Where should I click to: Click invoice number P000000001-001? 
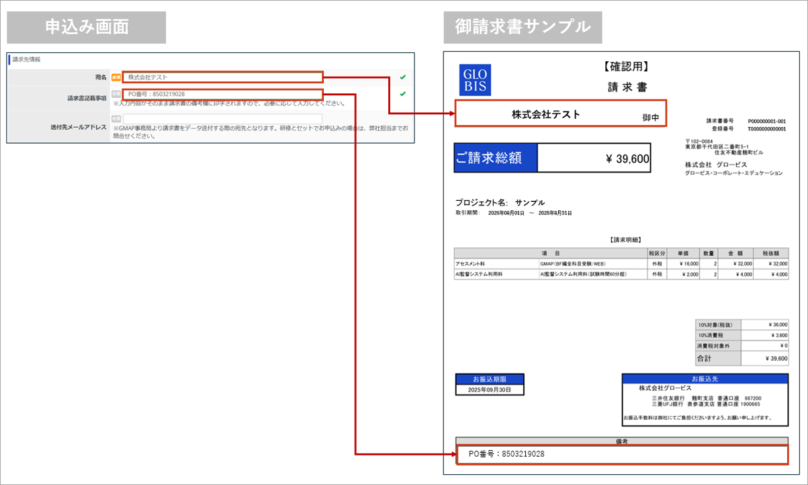click(766, 121)
